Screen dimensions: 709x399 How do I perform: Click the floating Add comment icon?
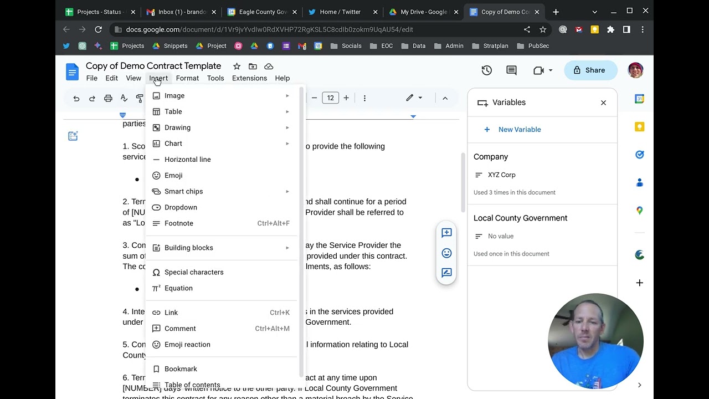pos(446,233)
